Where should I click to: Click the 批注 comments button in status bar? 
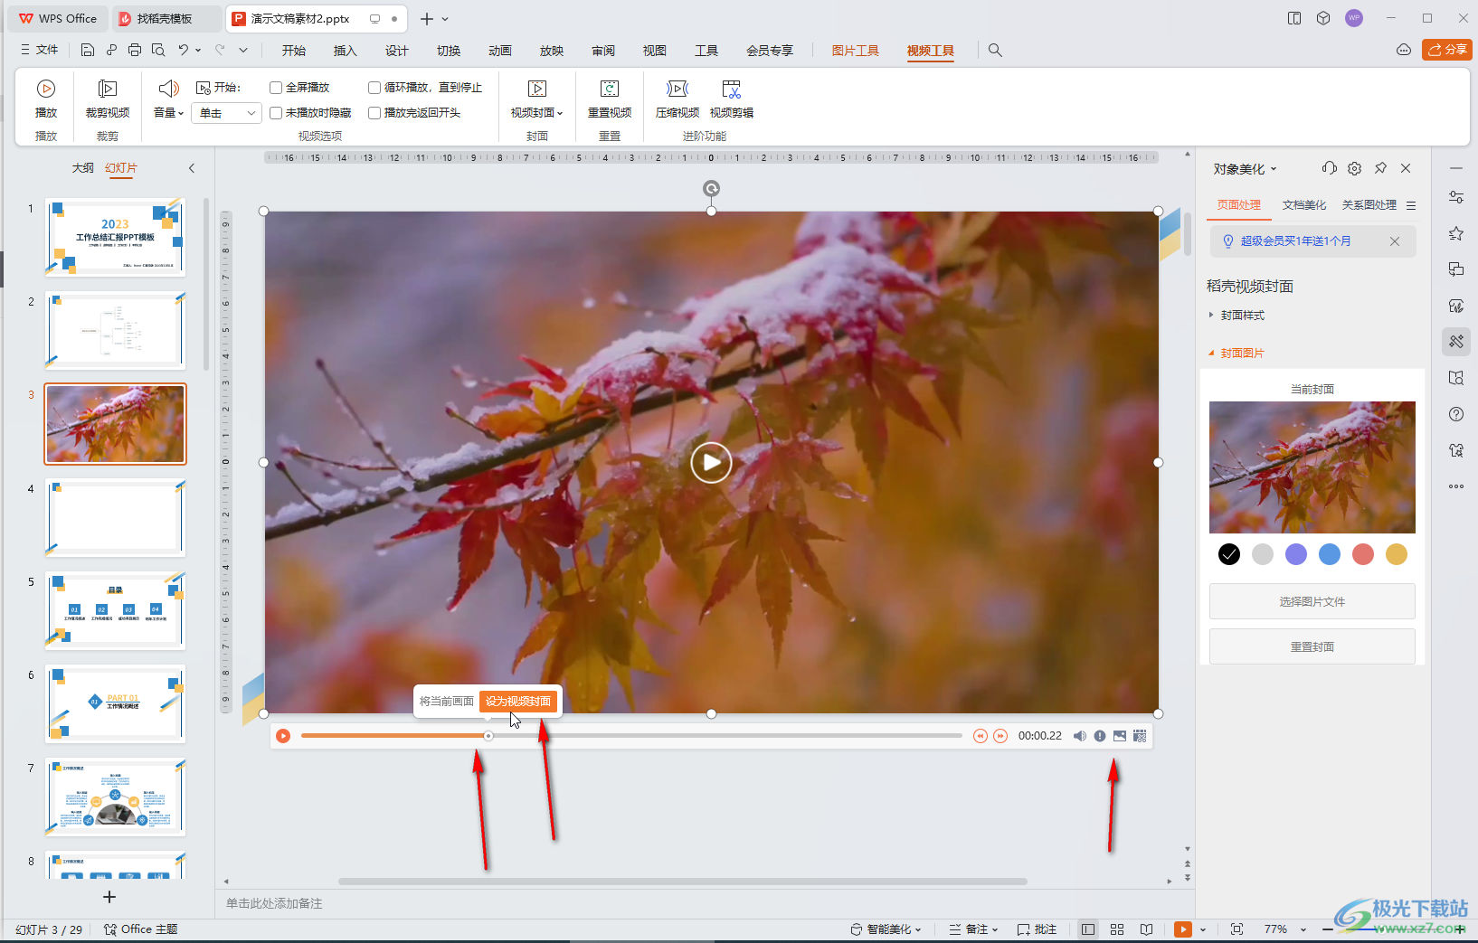tap(1037, 929)
